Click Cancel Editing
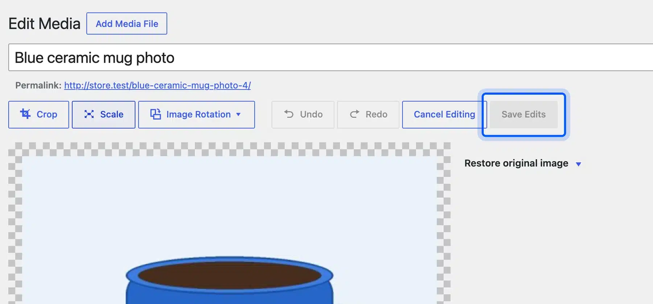The image size is (653, 304). pyautogui.click(x=444, y=114)
